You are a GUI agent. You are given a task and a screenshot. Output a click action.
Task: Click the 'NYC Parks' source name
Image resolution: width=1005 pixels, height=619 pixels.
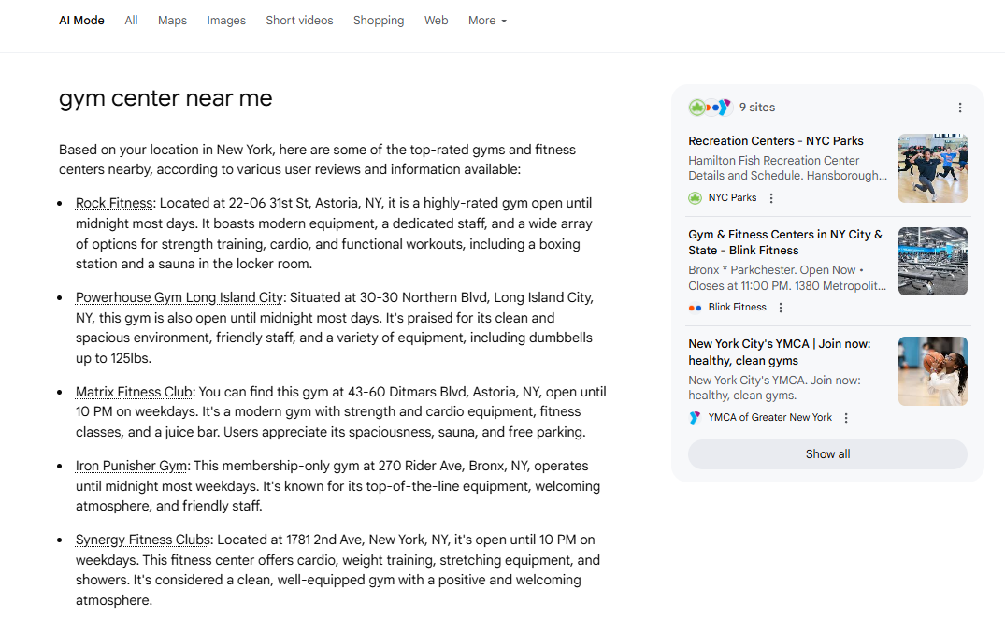pyautogui.click(x=732, y=198)
